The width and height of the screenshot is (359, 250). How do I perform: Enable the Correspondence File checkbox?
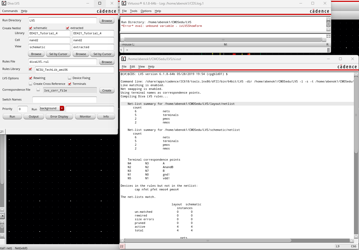[x=38, y=90]
